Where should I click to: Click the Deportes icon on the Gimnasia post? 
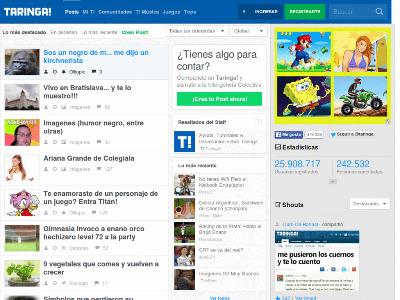(x=64, y=248)
